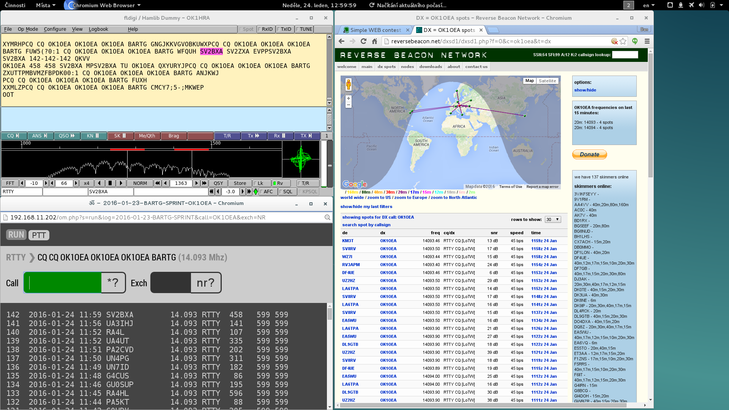729x410 pixels.
Task: Reload the reversebeacon.net page
Action: (x=363, y=41)
